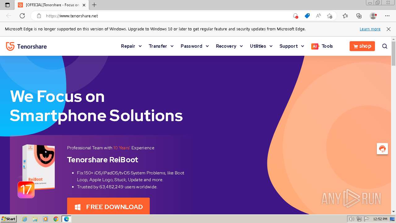Select the Edge taskbar icon
The width and height of the screenshot is (396, 223).
point(67,219)
